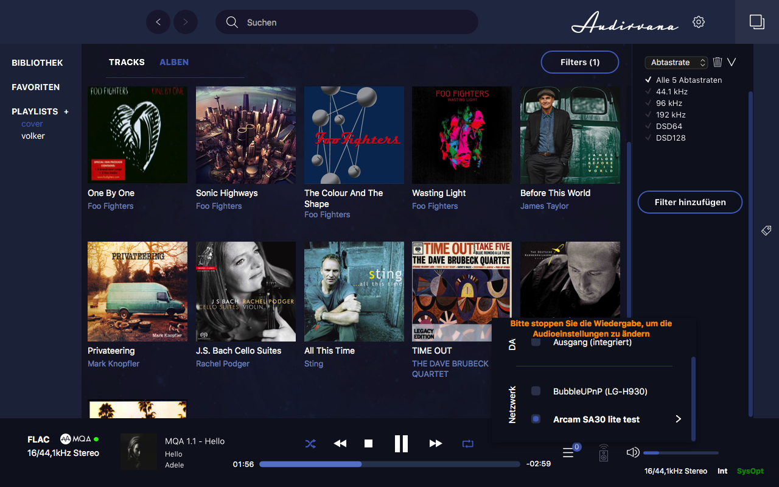
Task: Open the Sonic Highways album cover
Action: point(246,135)
